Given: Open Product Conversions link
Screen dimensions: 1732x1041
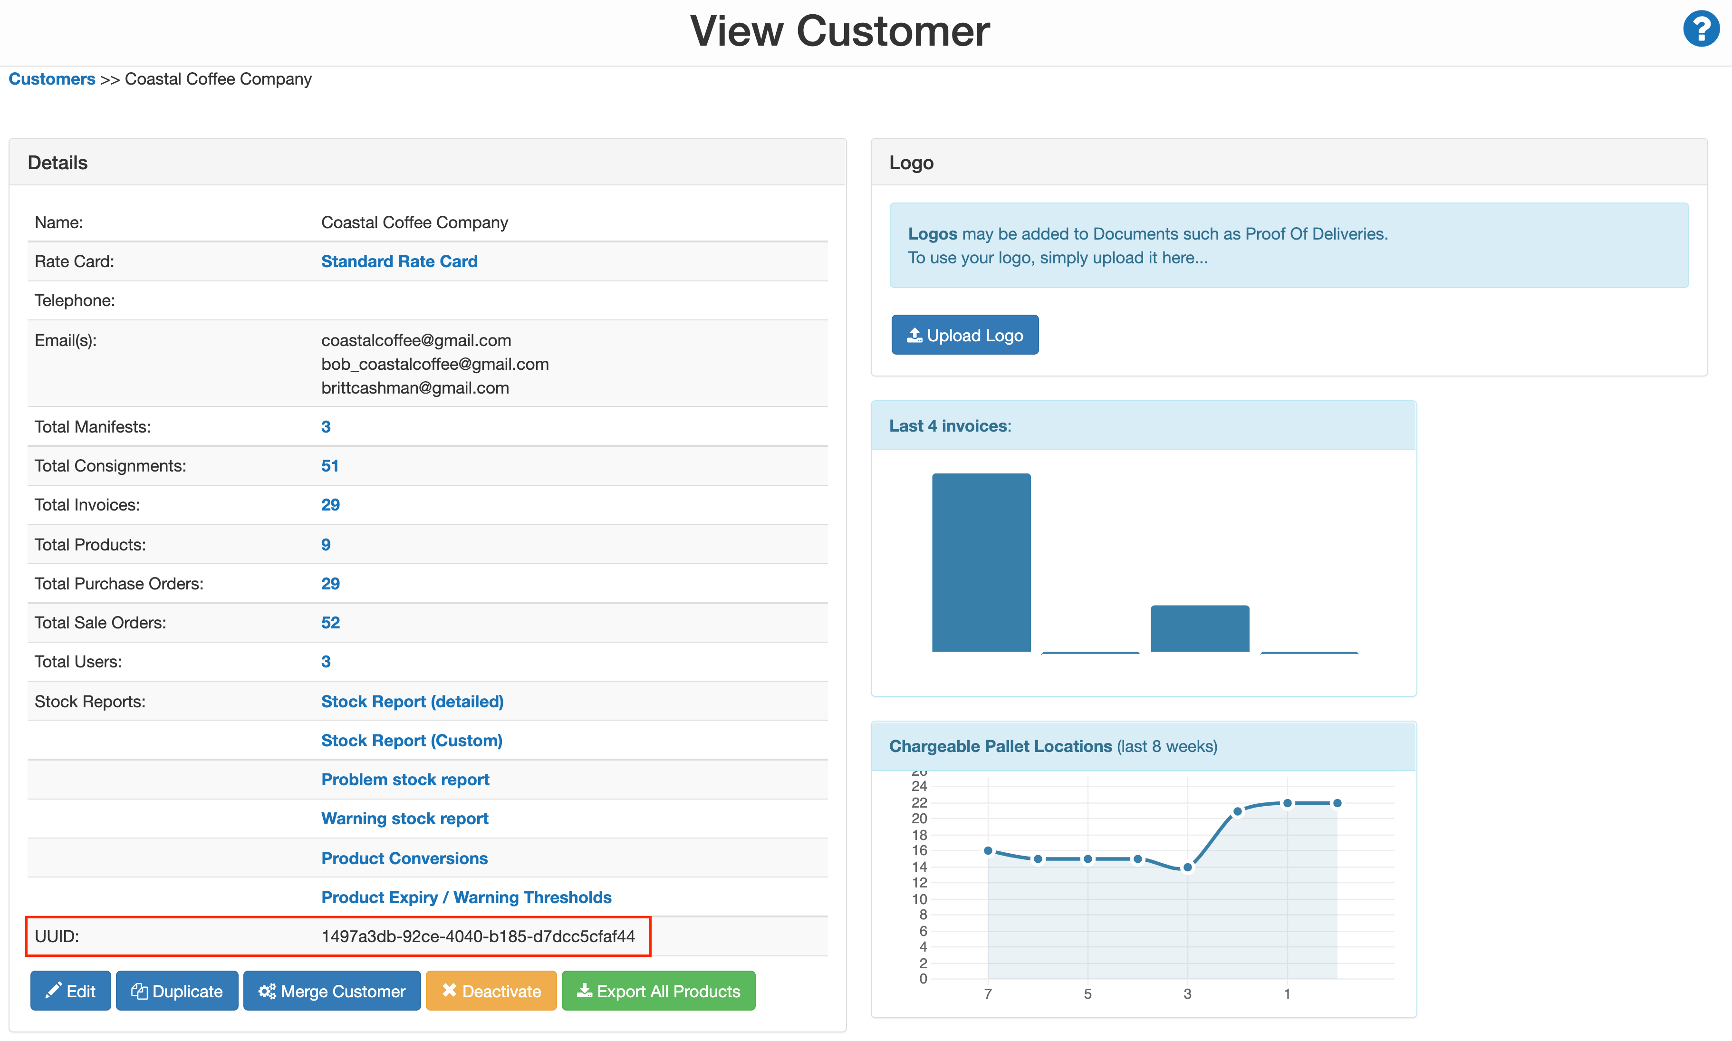Looking at the screenshot, I should 404,858.
